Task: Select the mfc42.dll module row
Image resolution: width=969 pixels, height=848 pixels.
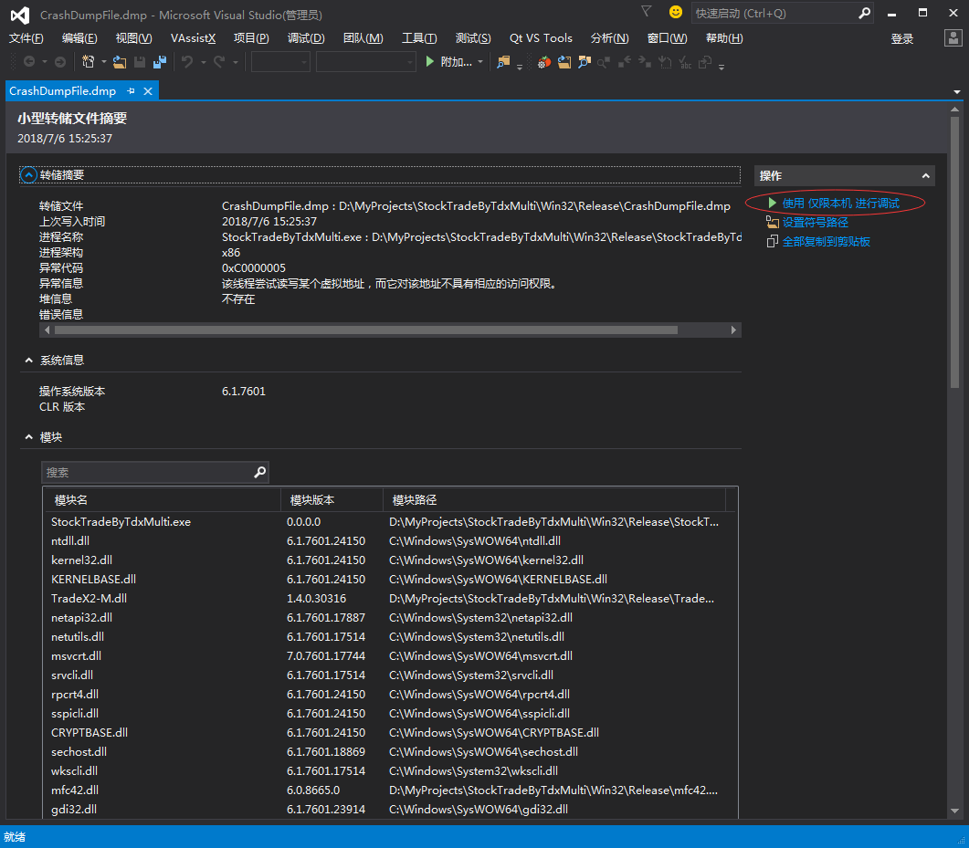Action: coord(391,790)
